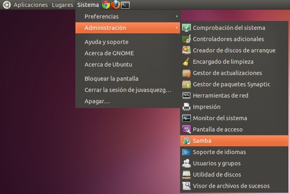Expand the Preferencias submenu arrow
Screen dimensions: 290x194
177,17
